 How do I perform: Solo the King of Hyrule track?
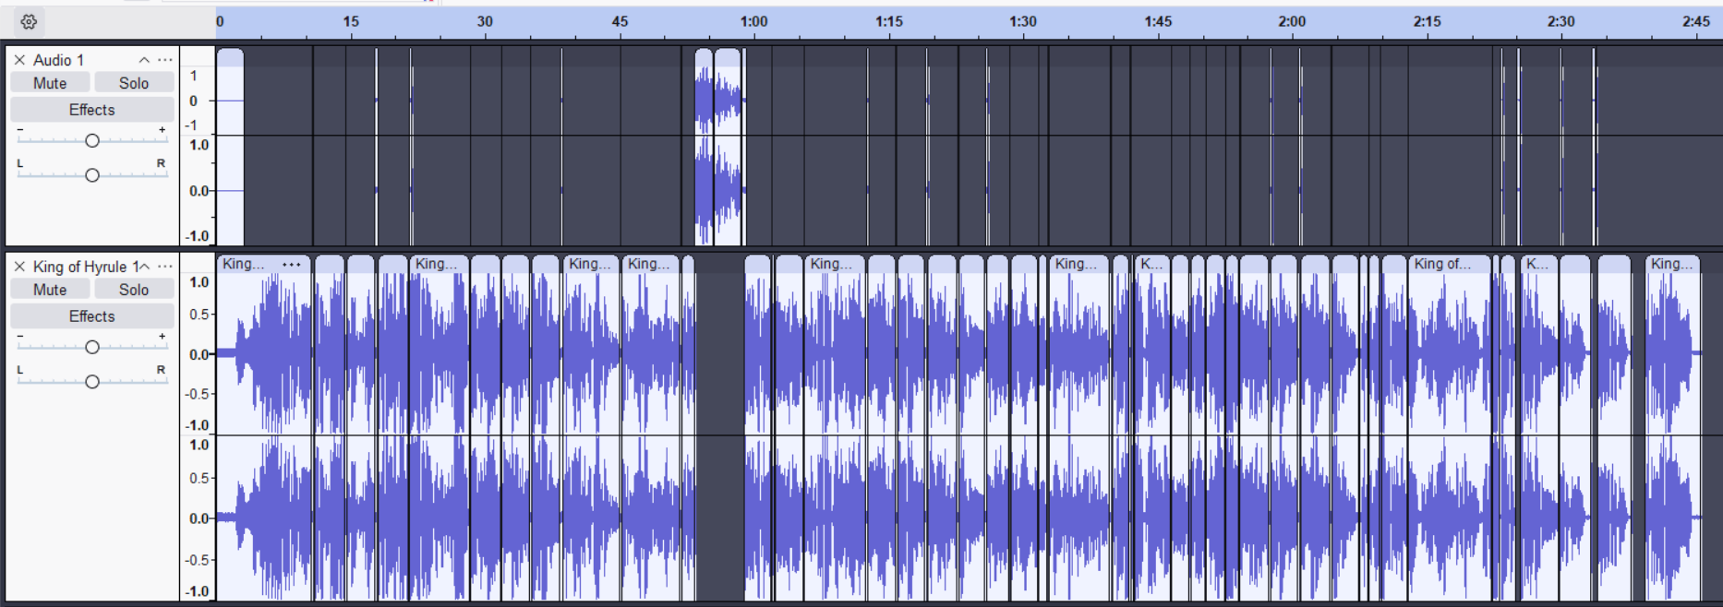(134, 290)
